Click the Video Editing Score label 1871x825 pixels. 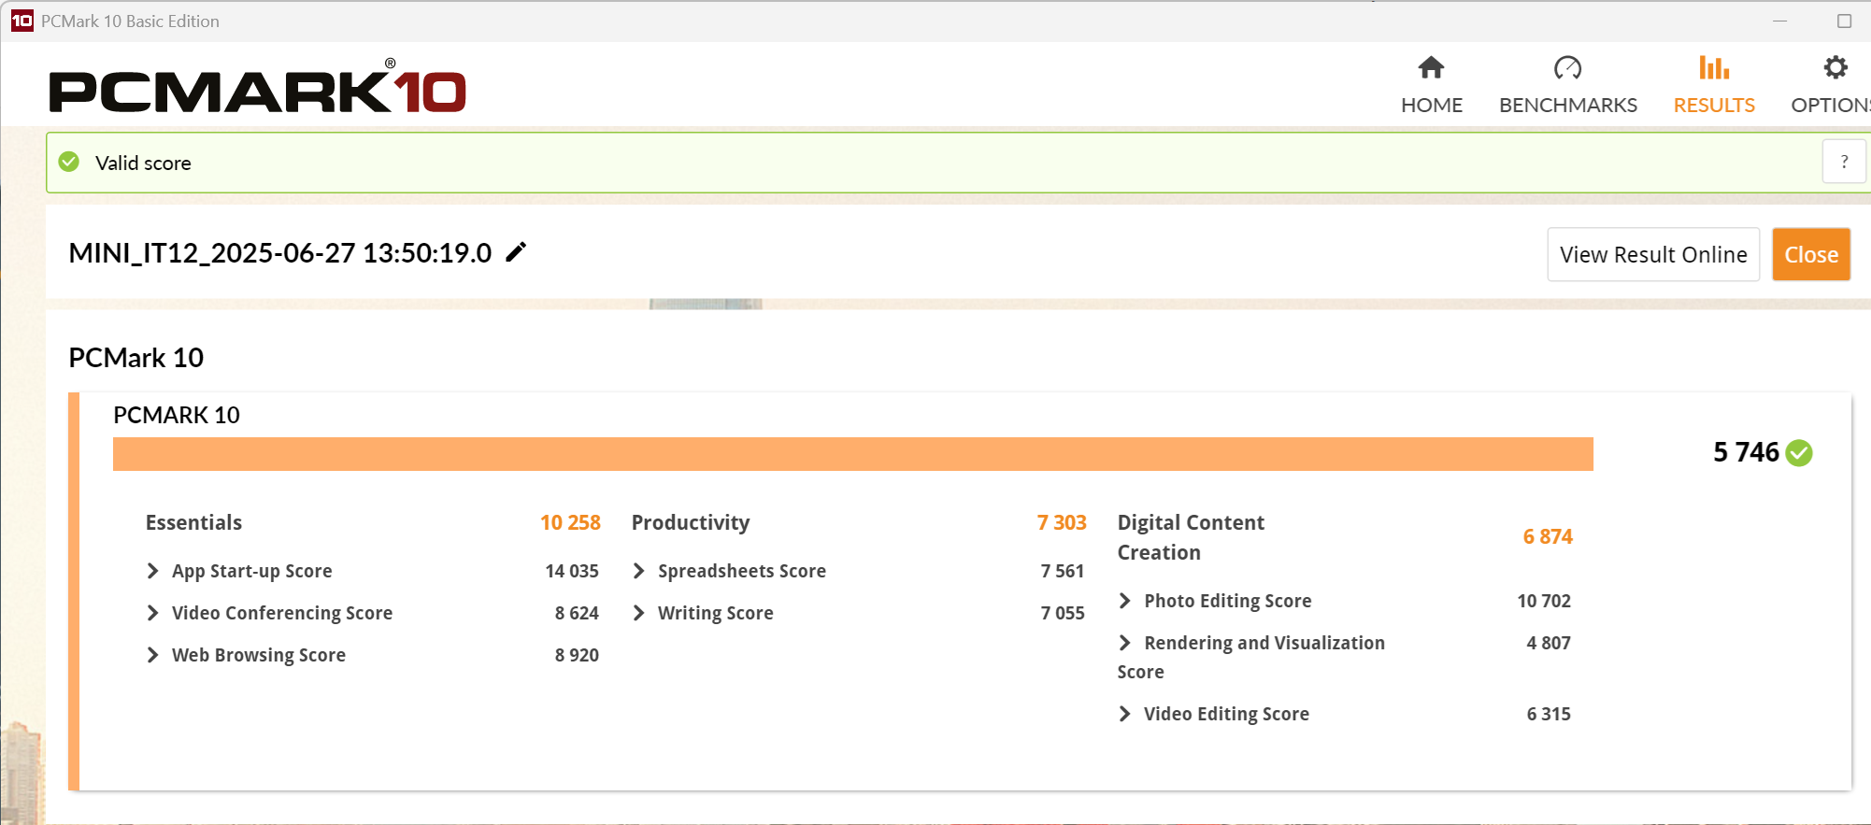[x=1226, y=714]
